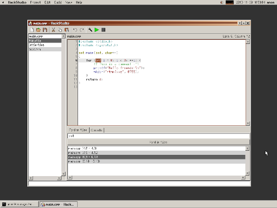The height and width of the screenshot is (208, 277).
Task: Switch to the Find in files tab
Action: click(x=78, y=130)
